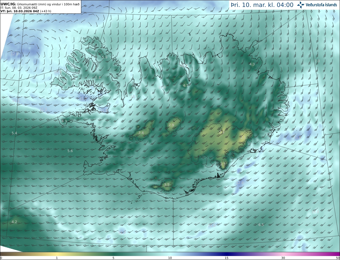
Task: Click the 15 tick on the color scale
Action: (227, 258)
